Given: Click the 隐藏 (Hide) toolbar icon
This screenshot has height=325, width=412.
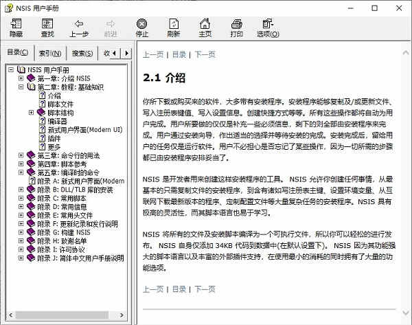Looking at the screenshot, I should 16,24.
